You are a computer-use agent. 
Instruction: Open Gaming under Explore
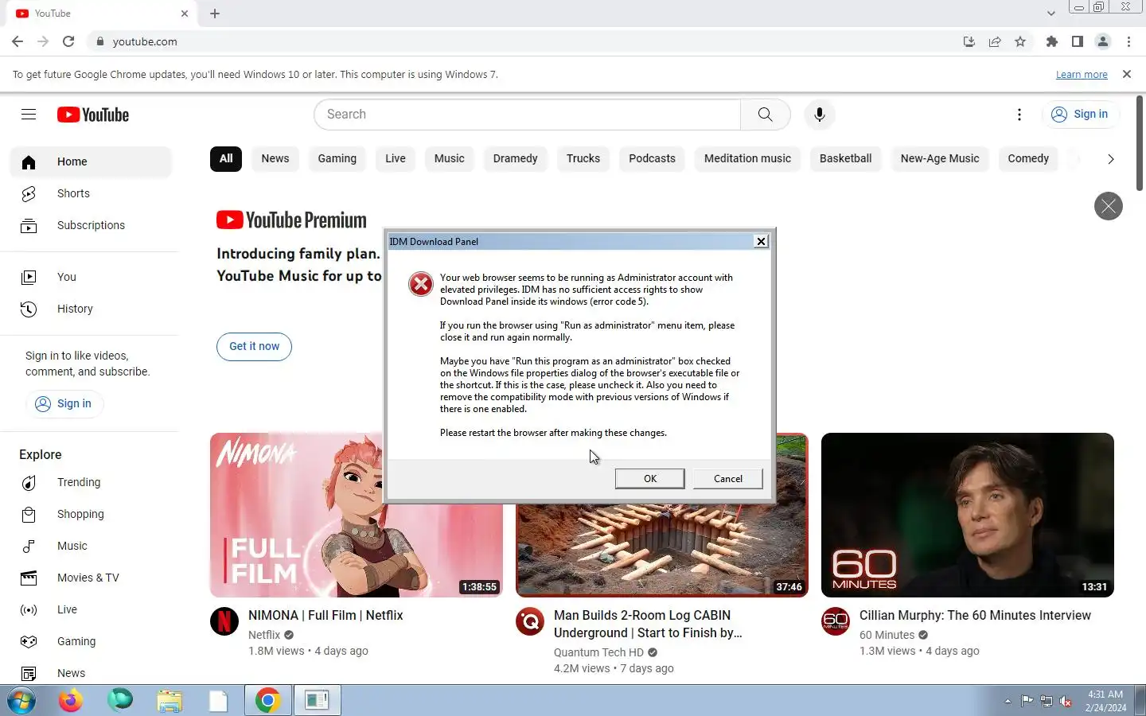[x=91, y=641]
